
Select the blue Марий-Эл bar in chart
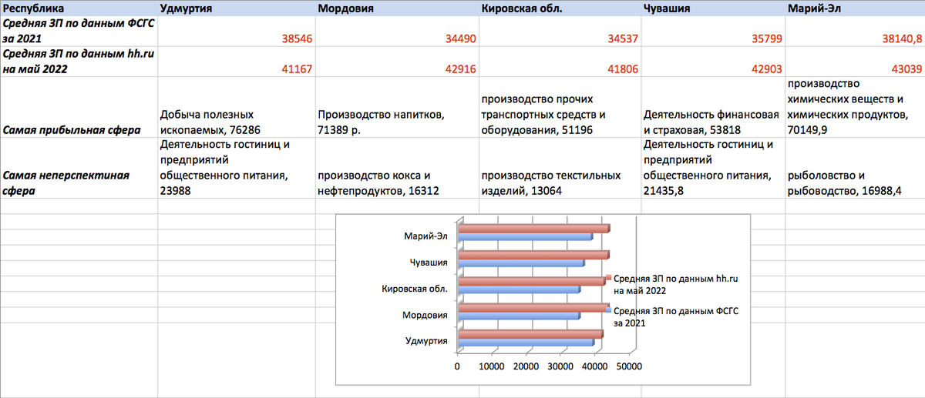click(525, 237)
